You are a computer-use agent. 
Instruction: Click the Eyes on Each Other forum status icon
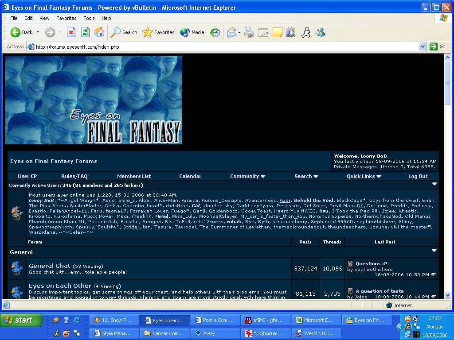pos(17,292)
